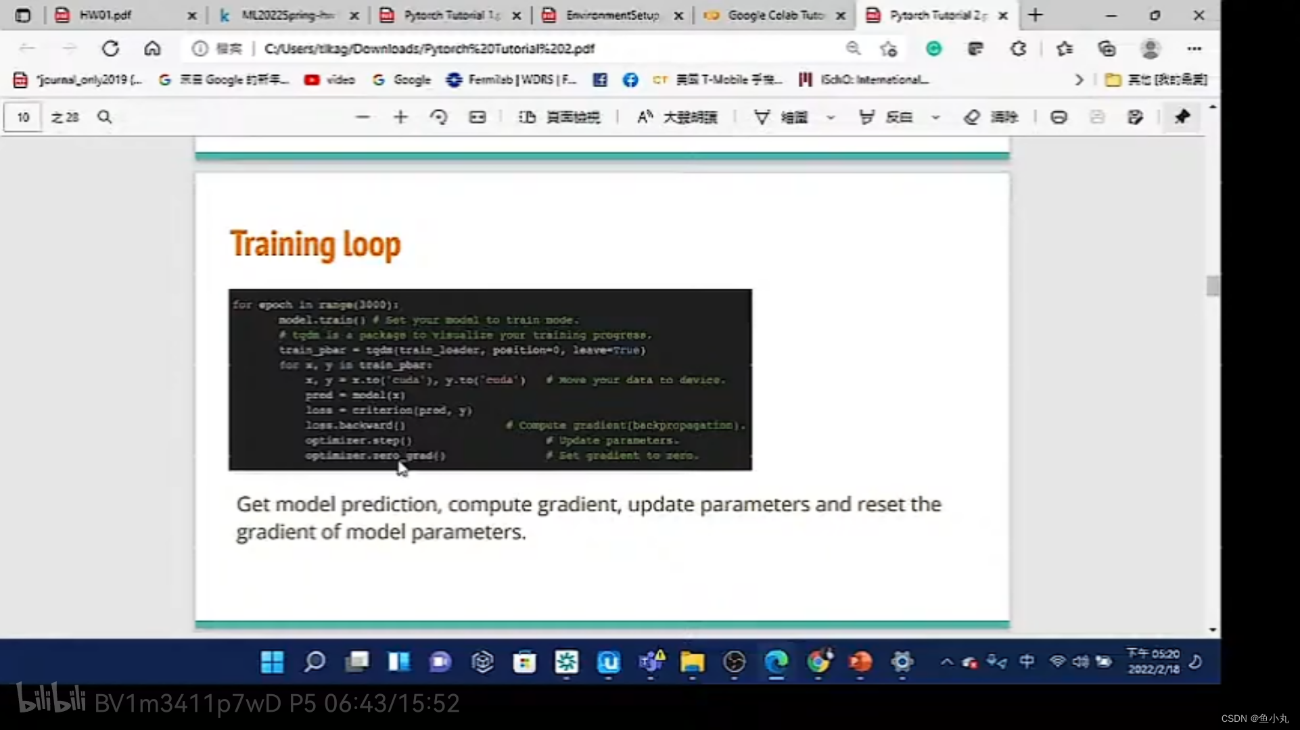Viewport: 1300px width, 730px height.
Task: Click the save-as with pen icon
Action: pos(1135,117)
